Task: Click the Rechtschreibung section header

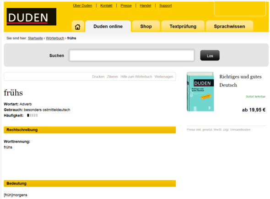Action: point(90,130)
